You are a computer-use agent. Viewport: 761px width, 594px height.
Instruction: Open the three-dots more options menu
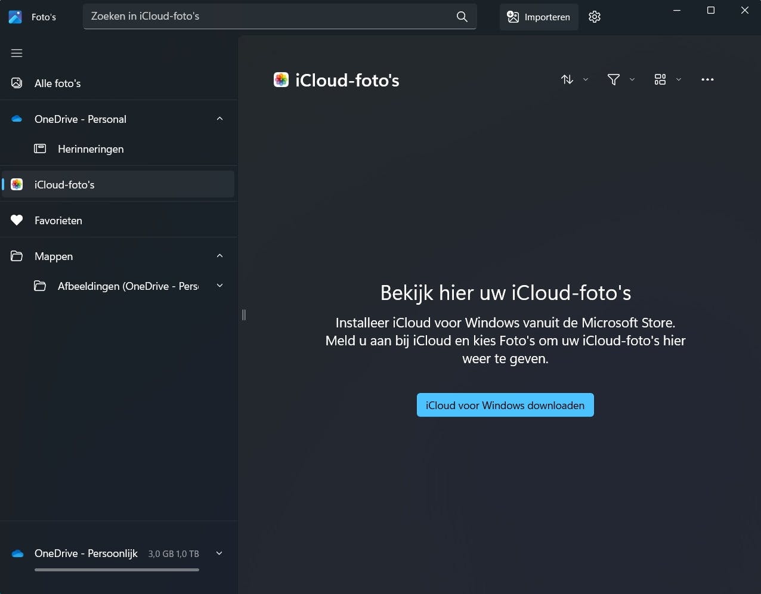click(707, 79)
